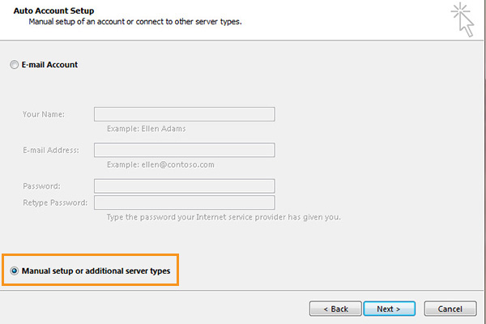This screenshot has height=324, width=486.
Task: Cancel the account setup dialog
Action: (x=450, y=309)
